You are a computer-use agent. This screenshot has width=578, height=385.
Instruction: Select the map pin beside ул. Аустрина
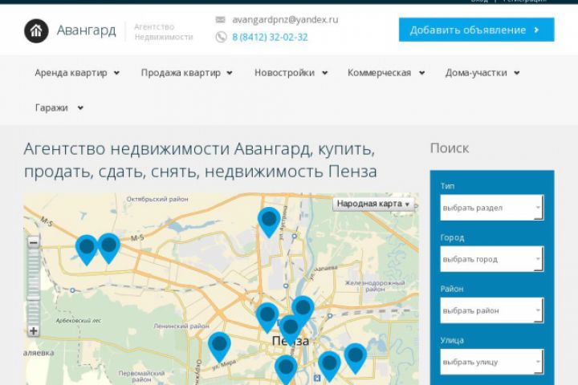pyautogui.click(x=269, y=222)
